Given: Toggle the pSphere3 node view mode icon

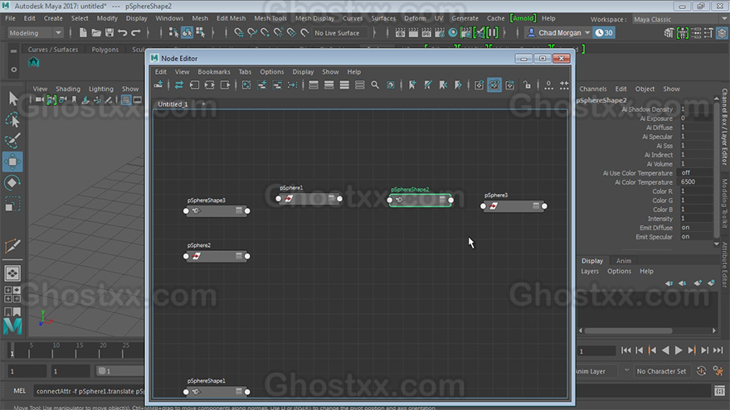Looking at the screenshot, I should [536, 205].
